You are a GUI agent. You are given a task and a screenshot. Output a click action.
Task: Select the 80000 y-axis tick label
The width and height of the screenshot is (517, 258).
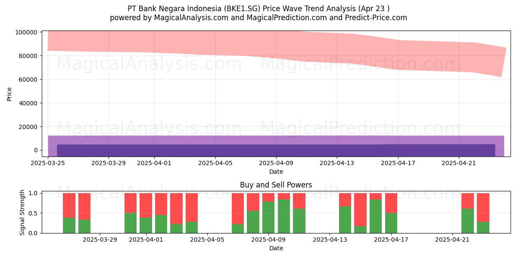28,56
